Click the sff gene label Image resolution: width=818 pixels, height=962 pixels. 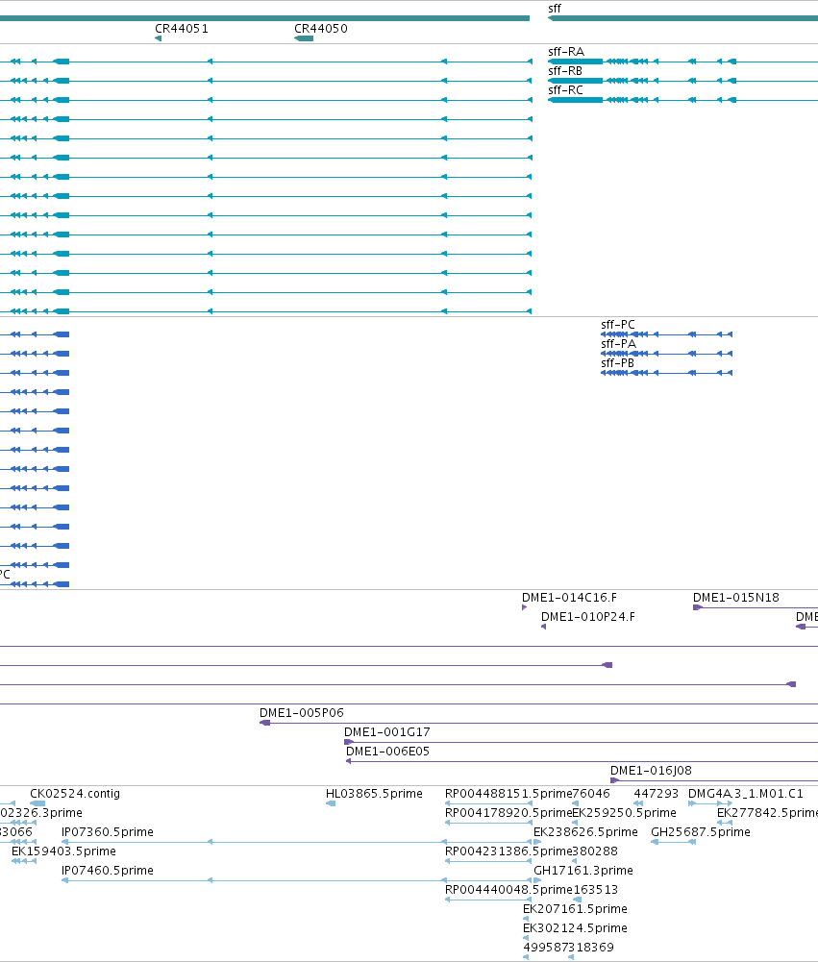click(x=554, y=9)
